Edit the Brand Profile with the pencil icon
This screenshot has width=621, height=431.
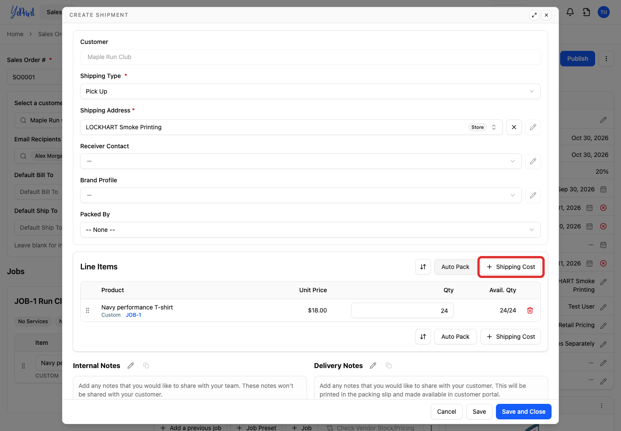[x=533, y=195]
